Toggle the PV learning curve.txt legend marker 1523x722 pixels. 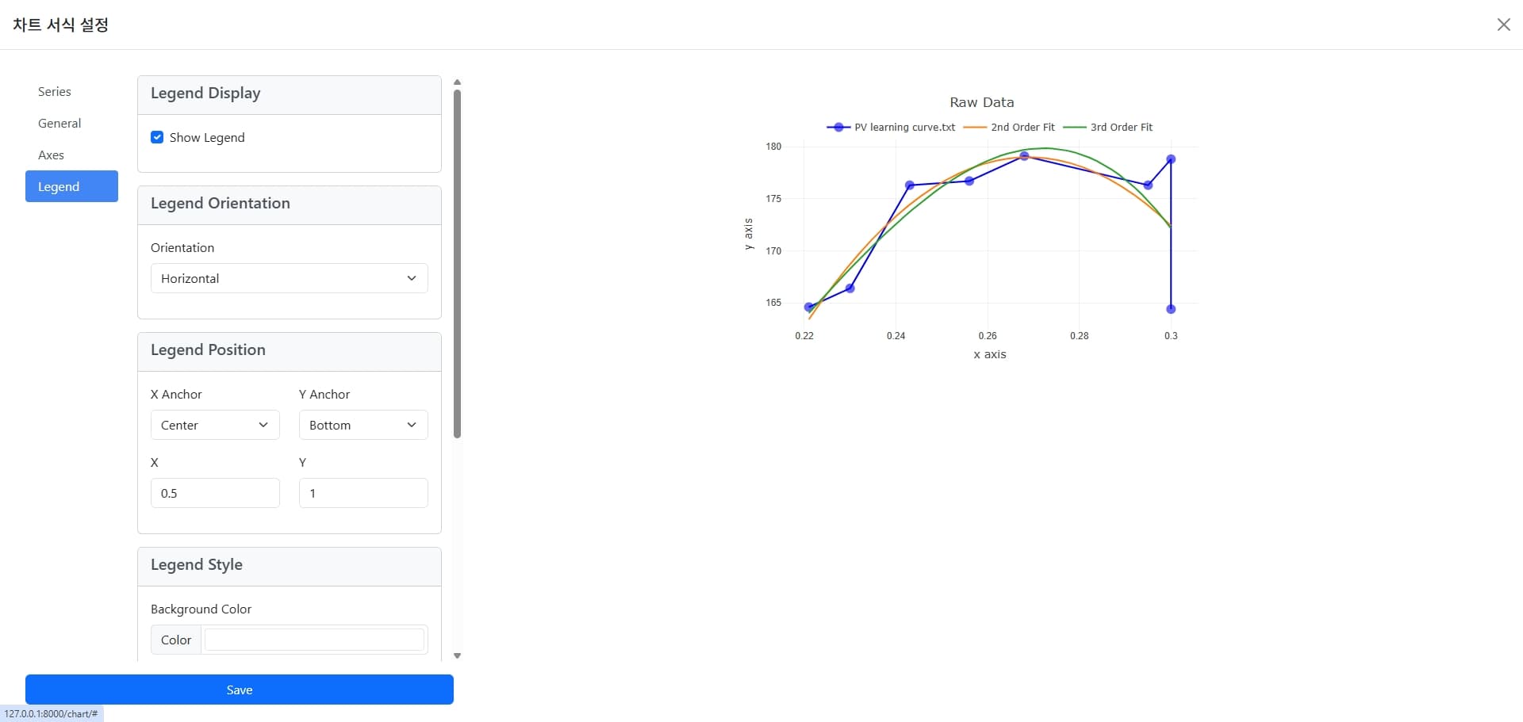click(838, 127)
